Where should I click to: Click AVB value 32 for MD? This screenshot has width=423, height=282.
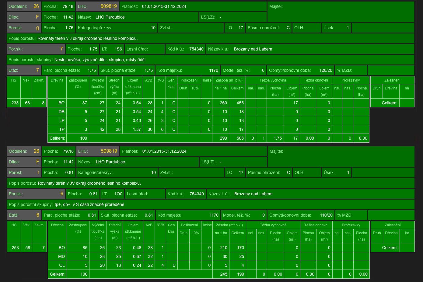150,256
